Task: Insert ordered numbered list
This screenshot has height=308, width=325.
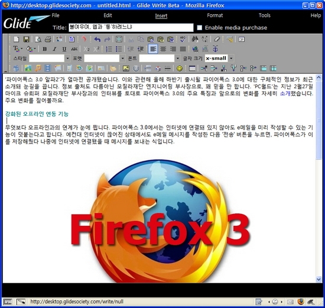Action: tap(109, 49)
